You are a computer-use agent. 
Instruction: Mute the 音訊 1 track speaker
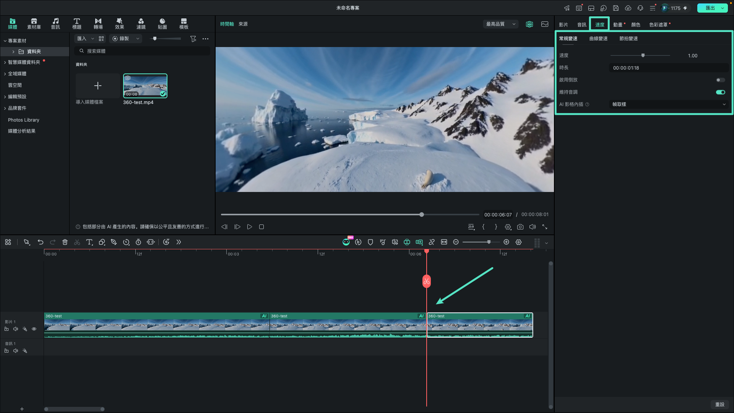click(x=16, y=351)
